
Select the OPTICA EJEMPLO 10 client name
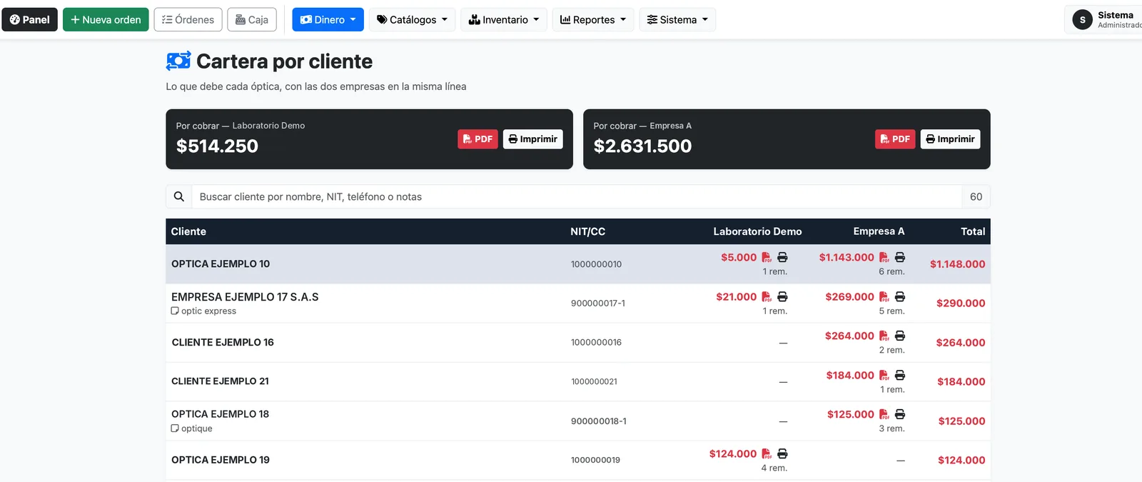221,263
